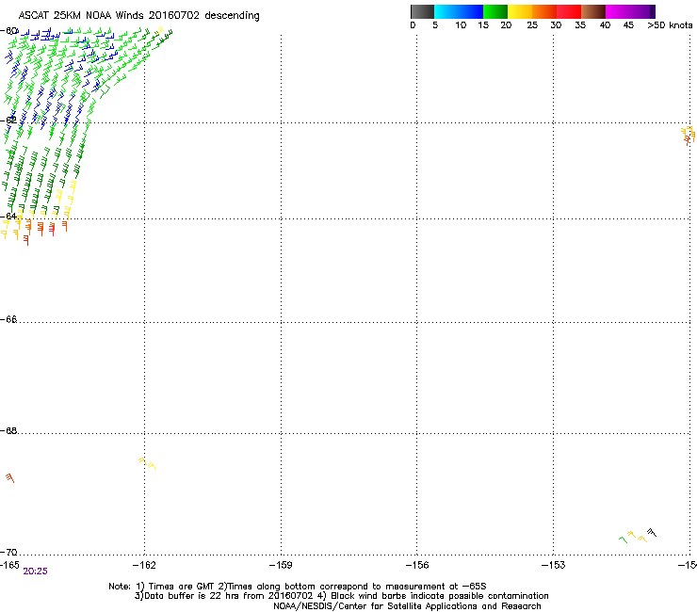Click the -70 latitude axis label

click(8, 552)
